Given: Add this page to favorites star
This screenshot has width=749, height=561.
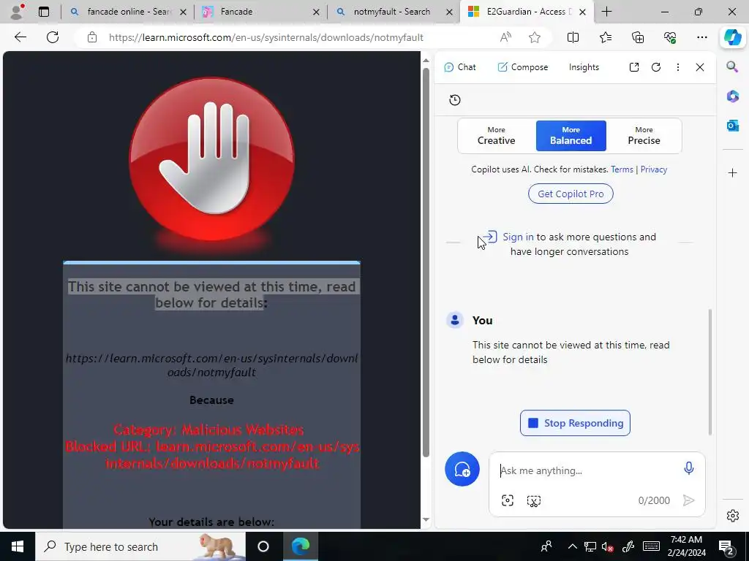Looking at the screenshot, I should pos(535,37).
